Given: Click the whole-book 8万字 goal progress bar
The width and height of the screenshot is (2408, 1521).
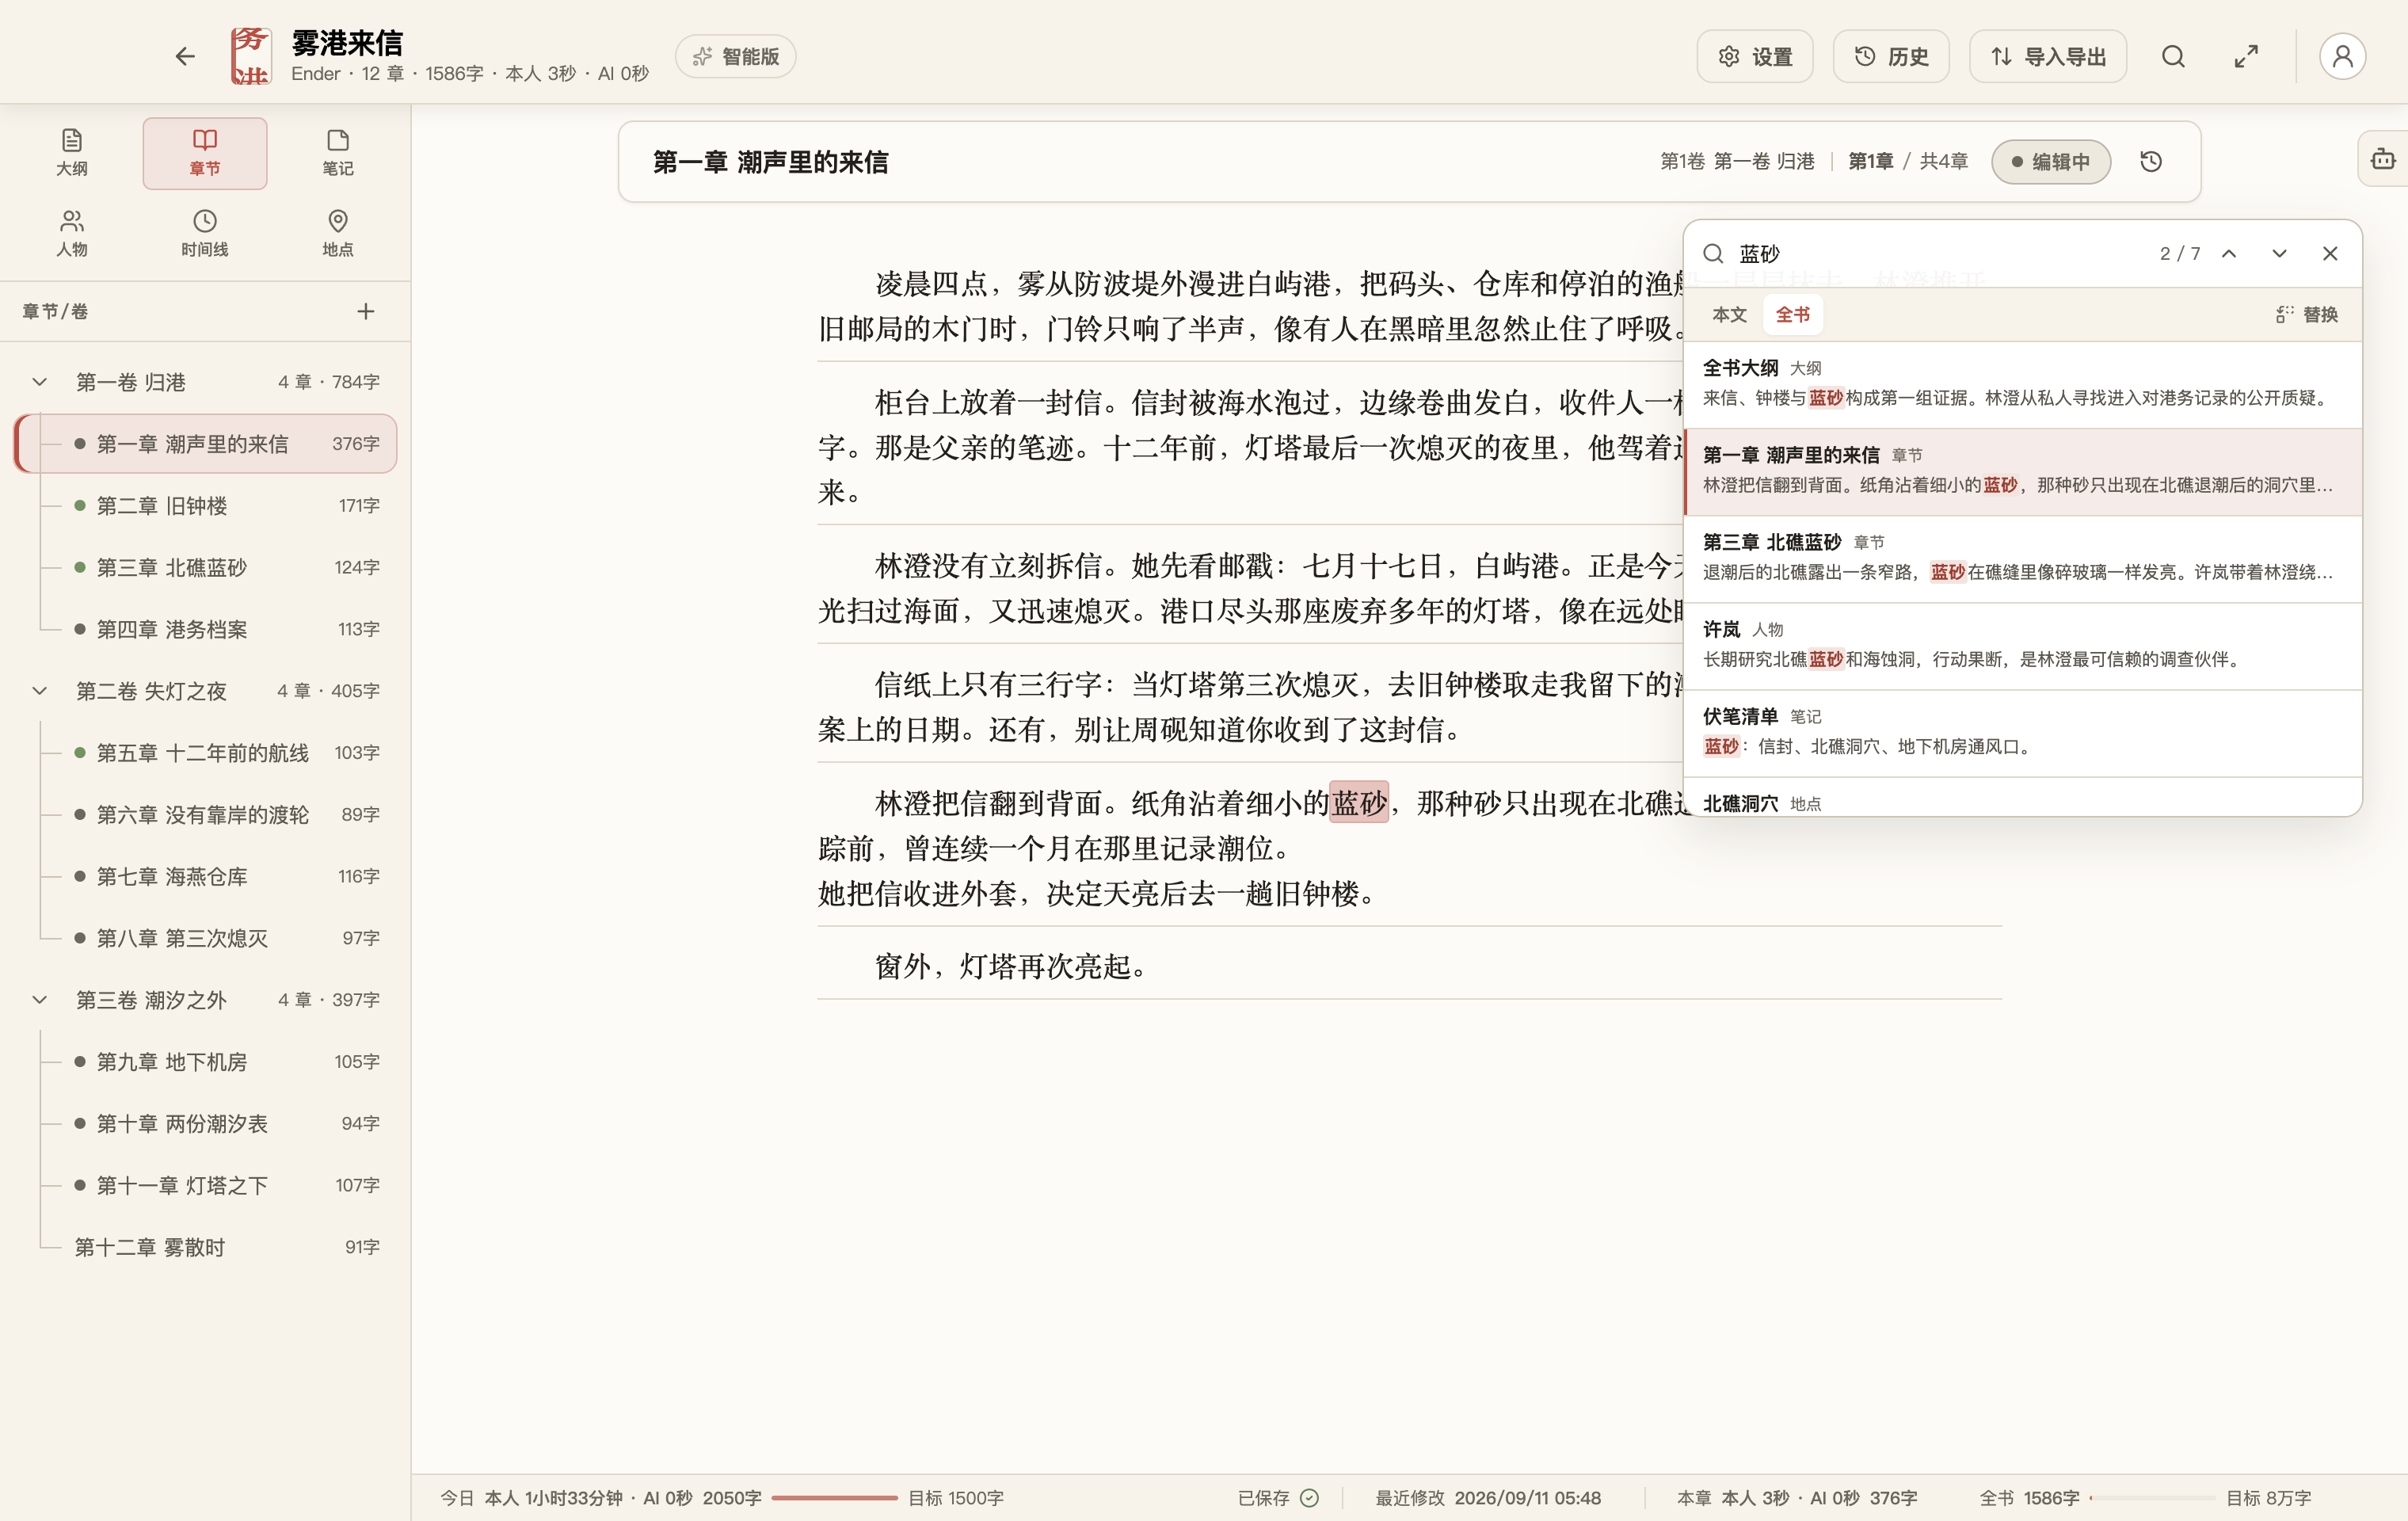Looking at the screenshot, I should 2151,1498.
